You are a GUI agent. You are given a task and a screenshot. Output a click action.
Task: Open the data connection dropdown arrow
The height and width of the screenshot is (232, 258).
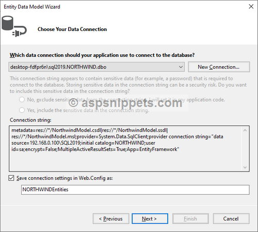tap(181, 67)
